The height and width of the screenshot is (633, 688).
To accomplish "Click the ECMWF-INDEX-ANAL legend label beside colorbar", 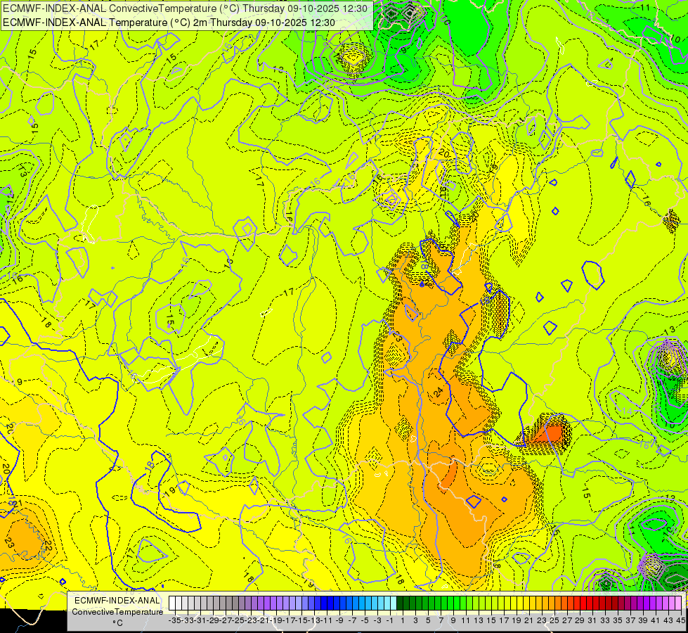I will point(117,601).
